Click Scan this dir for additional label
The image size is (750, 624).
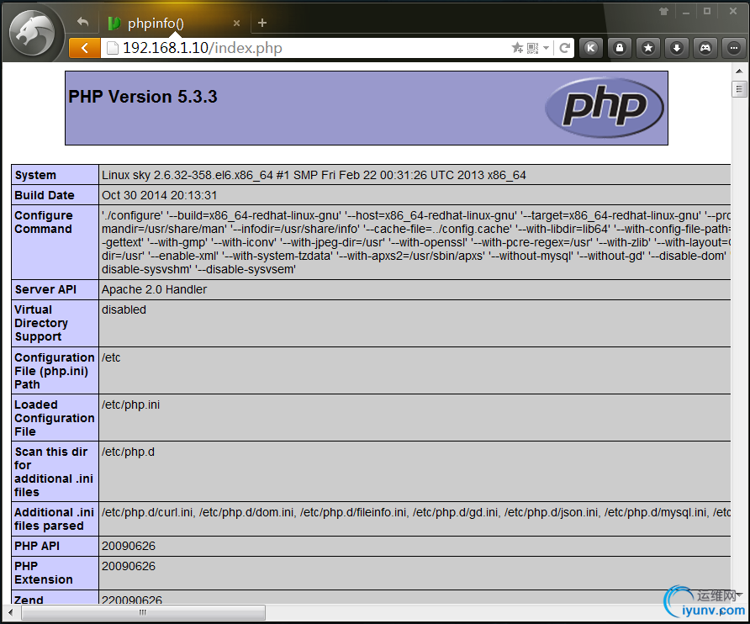coord(54,472)
